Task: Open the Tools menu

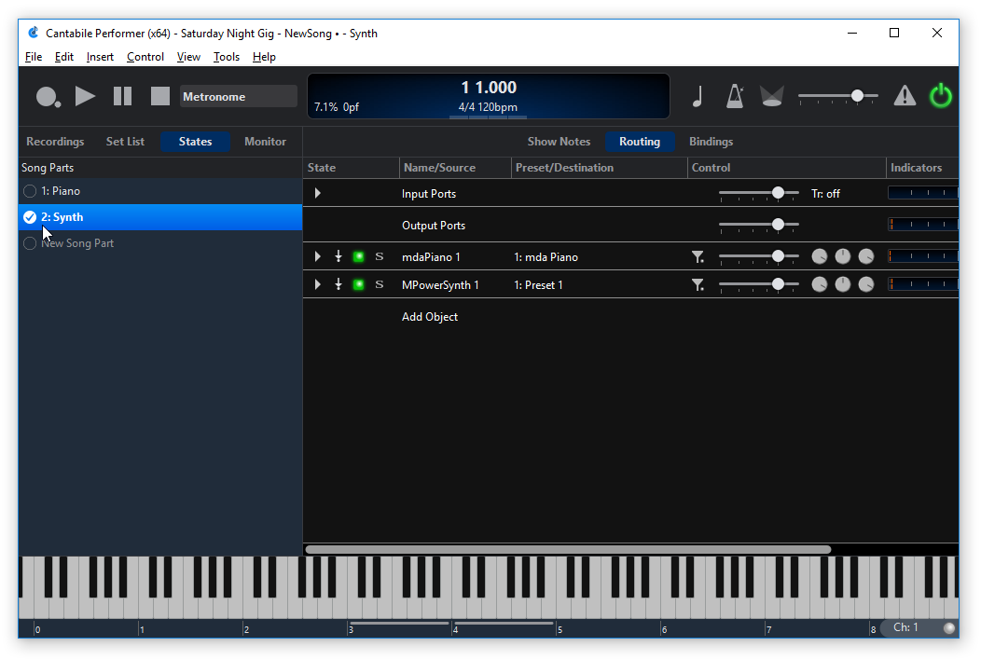Action: coord(227,57)
